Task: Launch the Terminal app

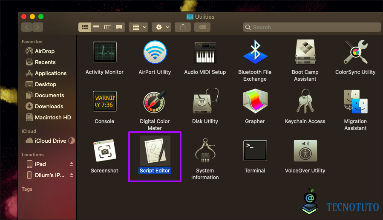Action: click(255, 151)
